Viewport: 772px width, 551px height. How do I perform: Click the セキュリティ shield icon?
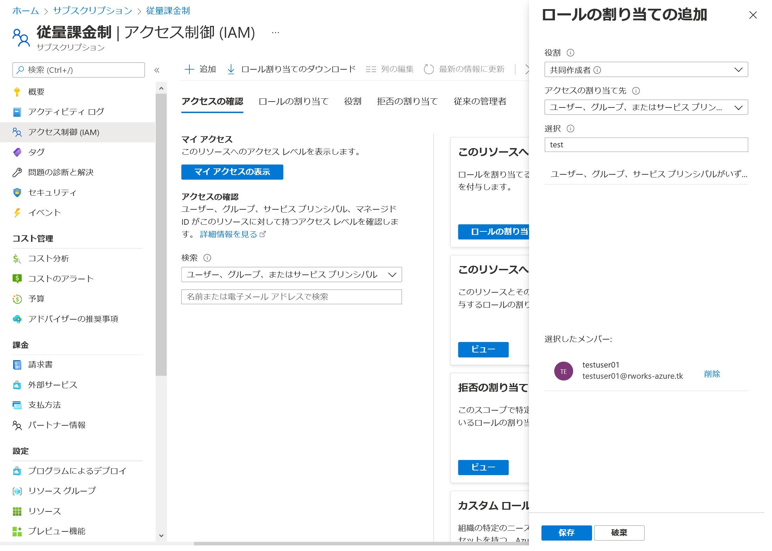17,193
